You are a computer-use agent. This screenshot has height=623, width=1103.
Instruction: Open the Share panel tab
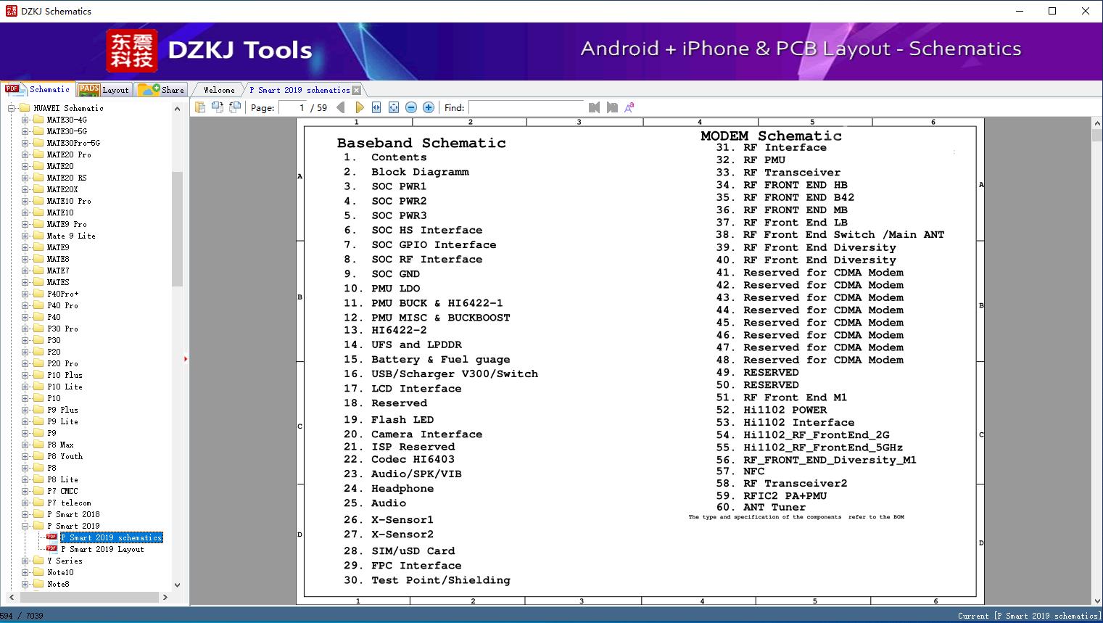pyautogui.click(x=162, y=90)
